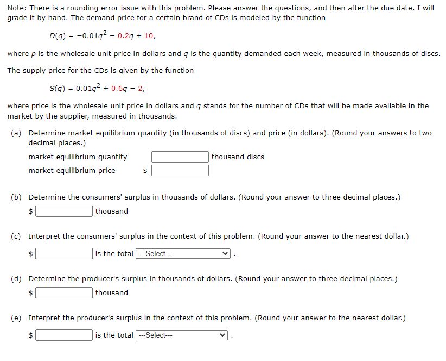Select the consumers' surplus answer box in part (b)
The height and width of the screenshot is (361, 446).
[63, 211]
